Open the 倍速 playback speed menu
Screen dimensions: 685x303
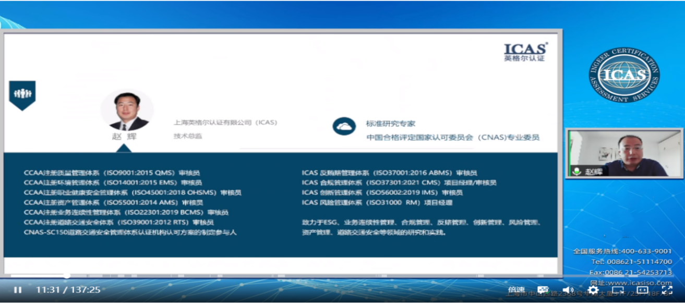coord(516,290)
